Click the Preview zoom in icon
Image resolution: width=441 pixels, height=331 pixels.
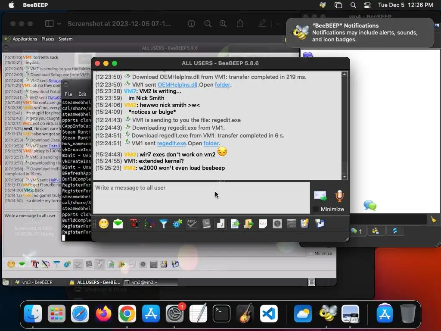click(x=223, y=24)
